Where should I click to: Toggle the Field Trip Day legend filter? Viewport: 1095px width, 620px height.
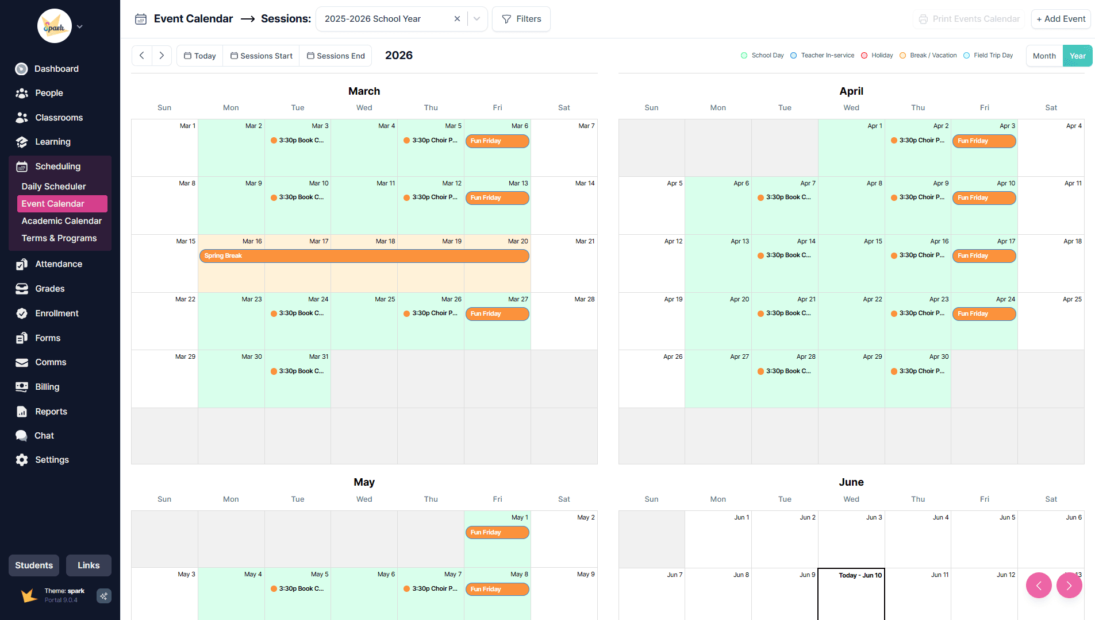click(988, 56)
